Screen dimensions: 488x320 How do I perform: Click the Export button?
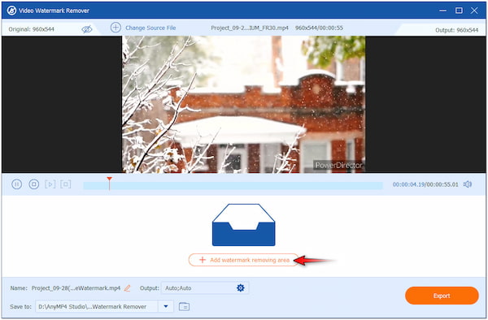pyautogui.click(x=442, y=296)
